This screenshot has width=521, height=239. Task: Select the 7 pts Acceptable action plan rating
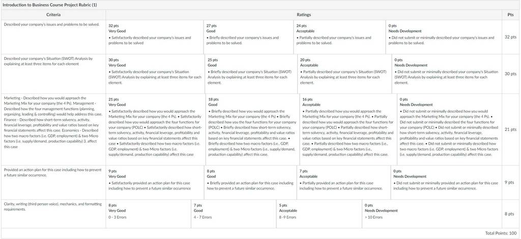click(x=343, y=182)
